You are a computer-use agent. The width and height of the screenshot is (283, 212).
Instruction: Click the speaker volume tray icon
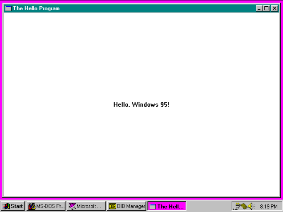click(251, 206)
